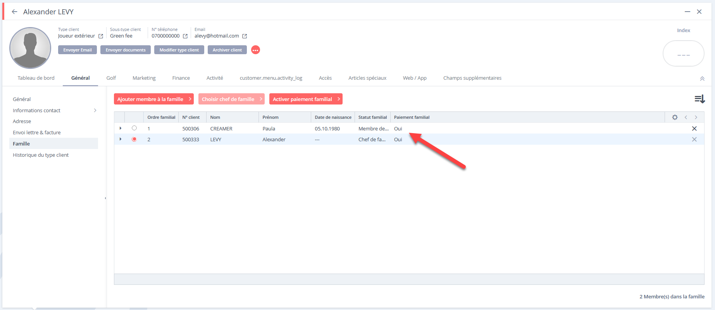Click the email alevy@hotmail.com
715x310 pixels.
[217, 36]
